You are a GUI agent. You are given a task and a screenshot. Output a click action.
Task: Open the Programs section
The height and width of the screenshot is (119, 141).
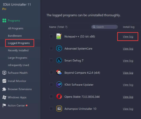[x=14, y=21]
